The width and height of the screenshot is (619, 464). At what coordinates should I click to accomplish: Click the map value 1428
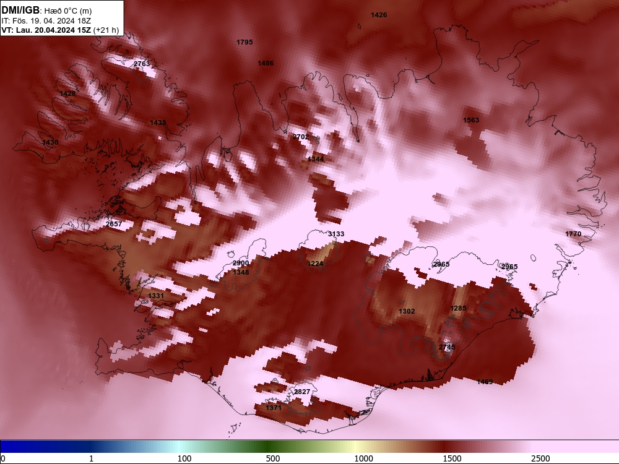[x=67, y=93]
